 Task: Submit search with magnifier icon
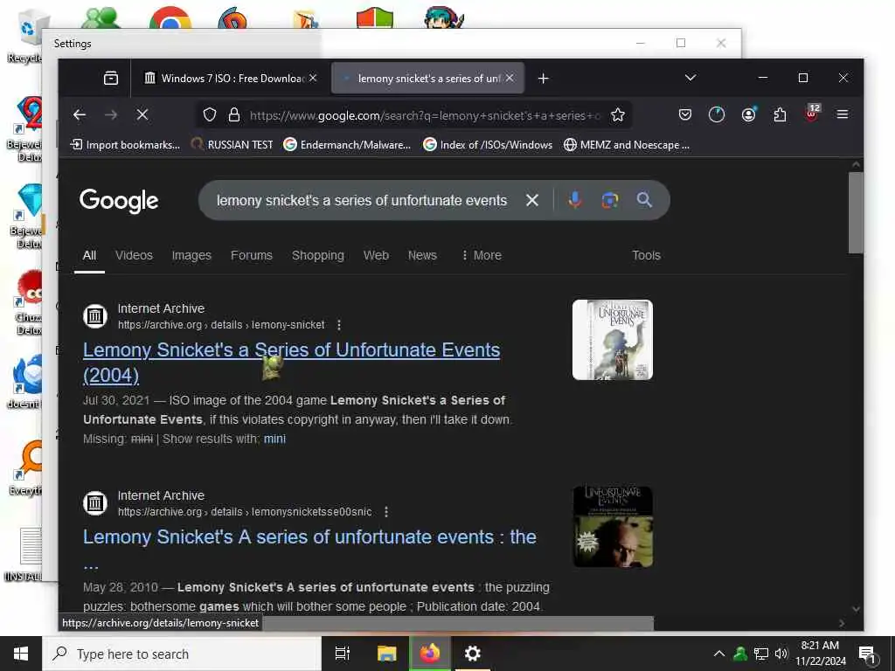point(644,200)
